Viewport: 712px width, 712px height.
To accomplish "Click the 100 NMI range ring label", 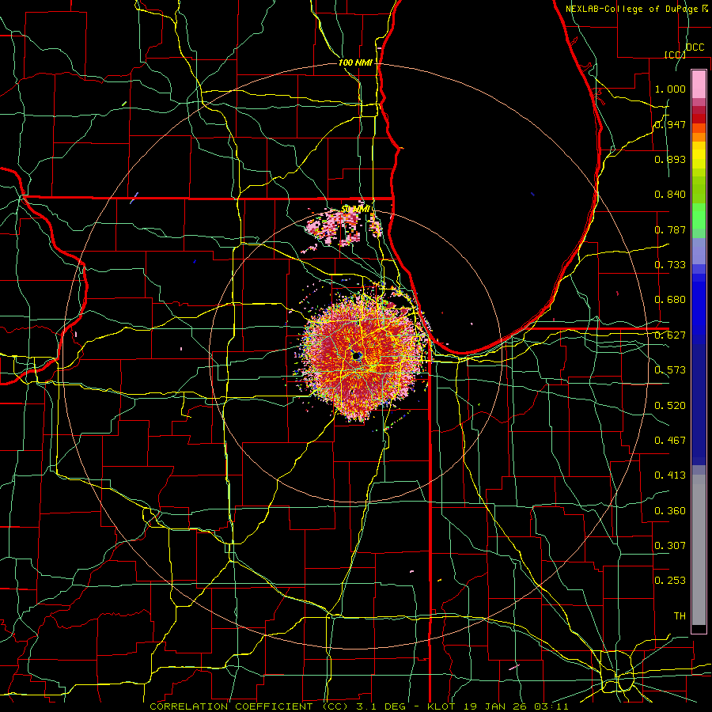I will click(355, 62).
